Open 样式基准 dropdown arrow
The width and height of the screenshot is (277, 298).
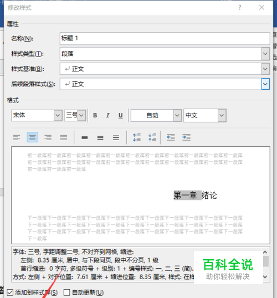(x=265, y=69)
